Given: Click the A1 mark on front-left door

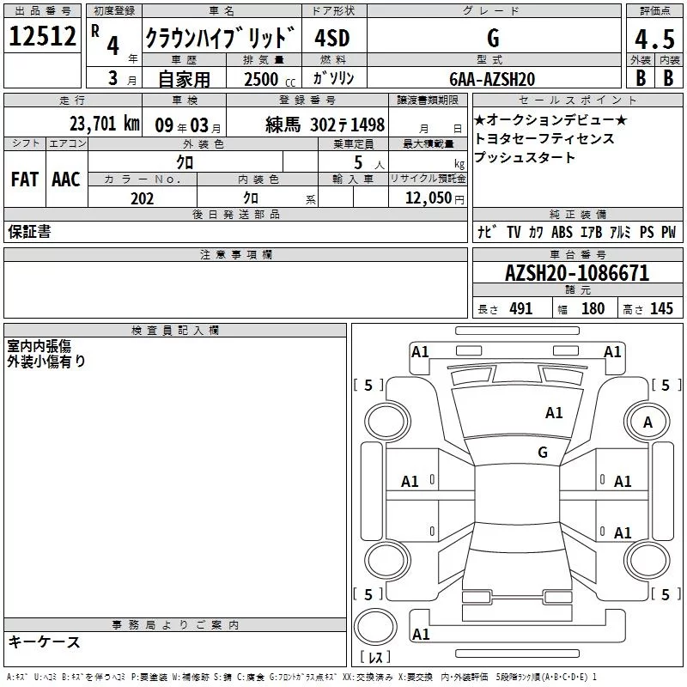Looking at the screenshot, I should click(410, 482).
